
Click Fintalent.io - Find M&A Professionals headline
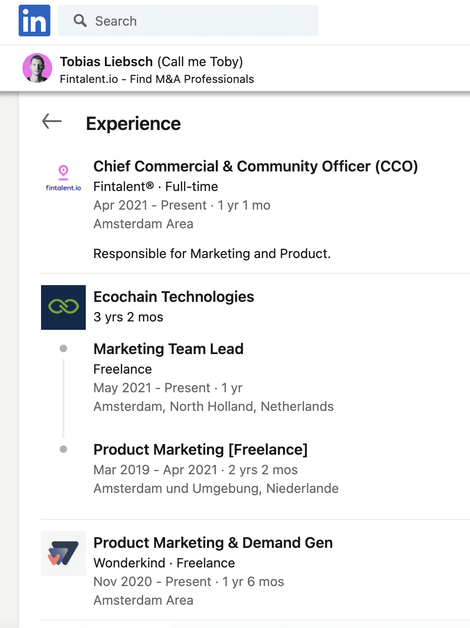157,79
